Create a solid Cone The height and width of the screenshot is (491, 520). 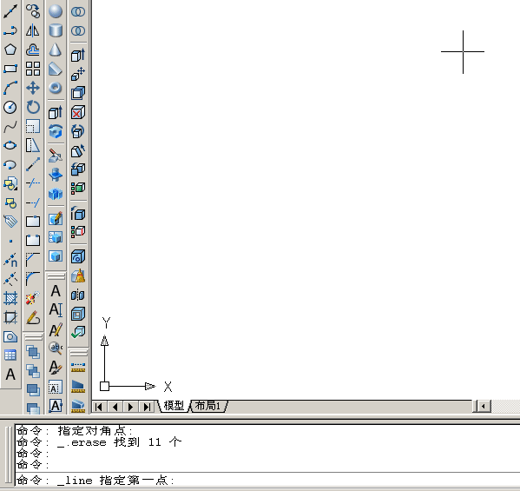click(x=56, y=50)
